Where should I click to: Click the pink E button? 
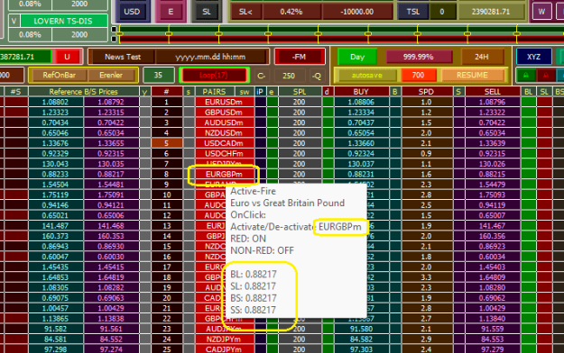pyautogui.click(x=171, y=12)
